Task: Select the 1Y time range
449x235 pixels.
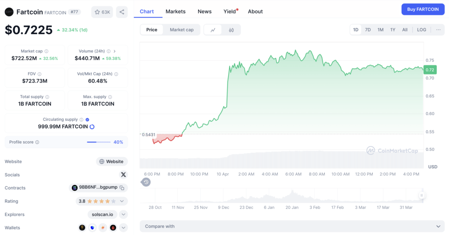Action: (392, 30)
